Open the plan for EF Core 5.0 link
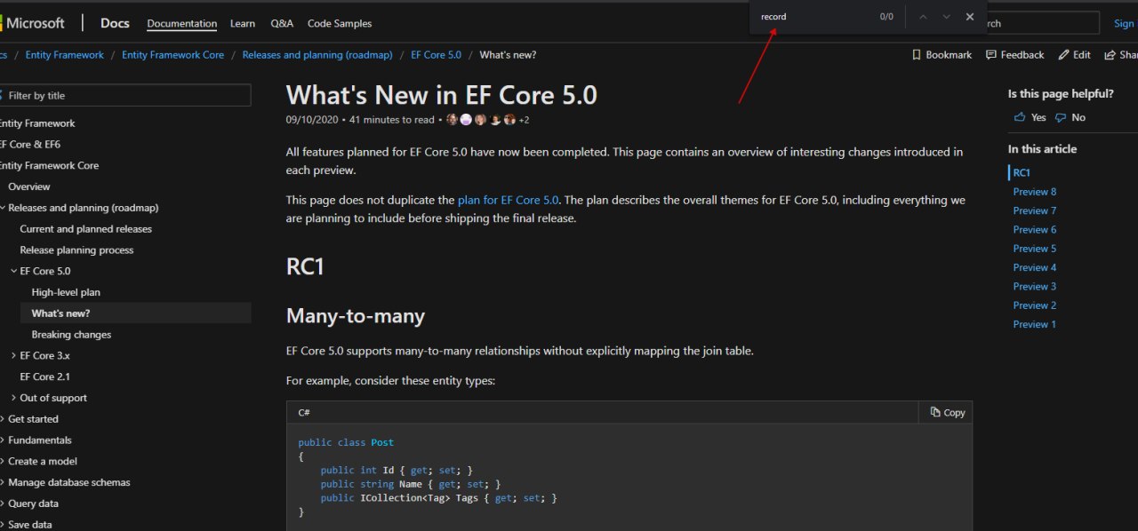The image size is (1138, 531). [509, 201]
